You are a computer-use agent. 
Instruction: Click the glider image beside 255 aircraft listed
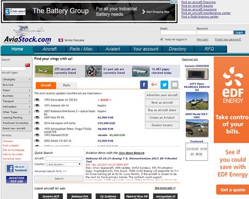tap(44, 71)
